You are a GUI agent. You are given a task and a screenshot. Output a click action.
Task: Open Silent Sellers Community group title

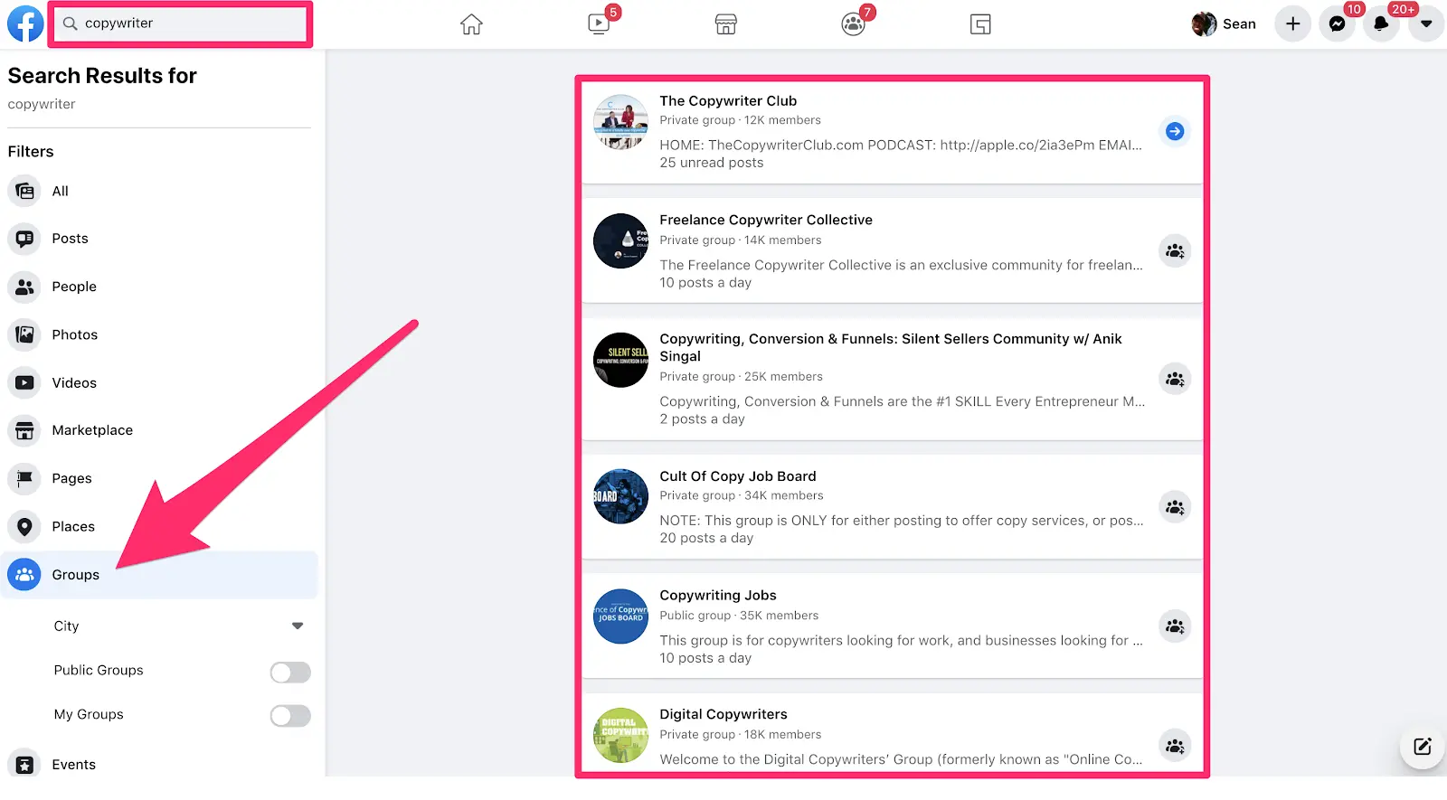[891, 348]
